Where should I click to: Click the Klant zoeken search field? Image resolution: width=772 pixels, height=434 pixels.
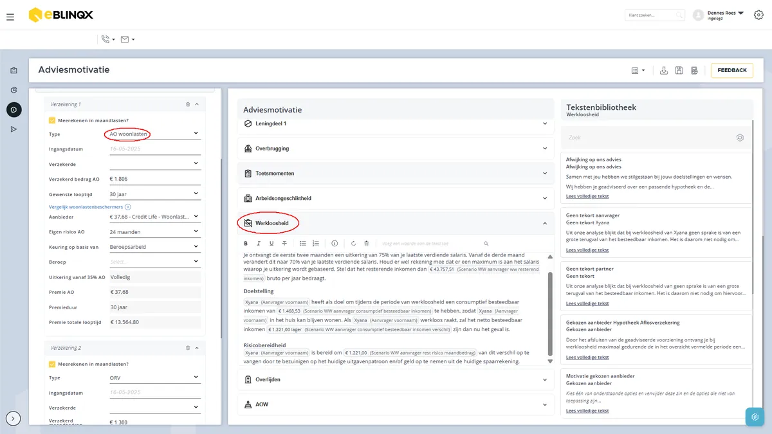pyautogui.click(x=654, y=15)
